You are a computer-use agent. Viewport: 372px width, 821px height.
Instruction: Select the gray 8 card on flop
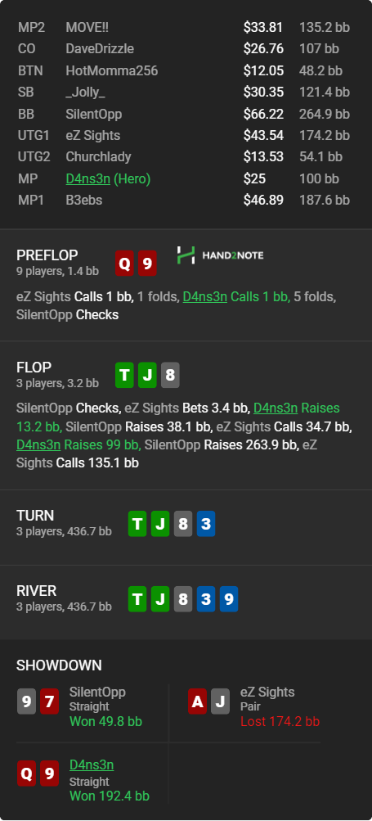pyautogui.click(x=170, y=376)
